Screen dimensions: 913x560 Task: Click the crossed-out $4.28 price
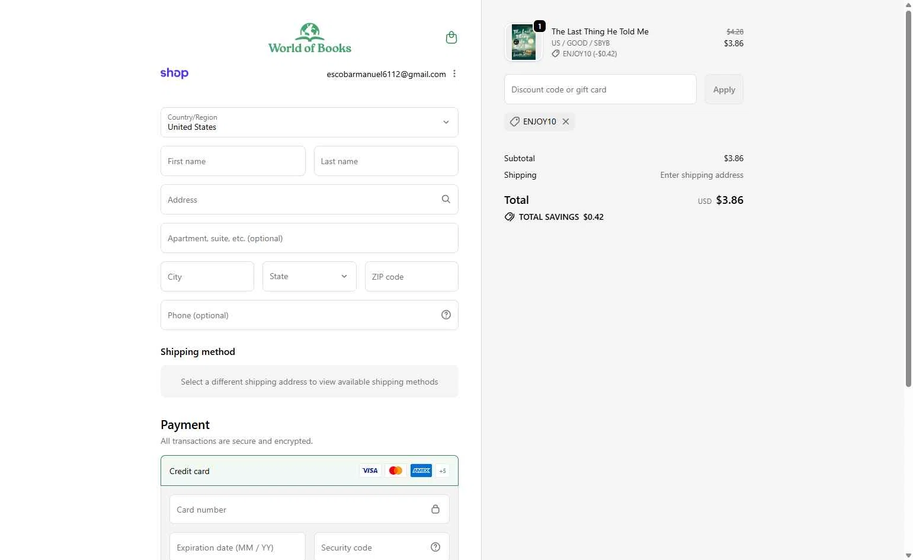735,32
